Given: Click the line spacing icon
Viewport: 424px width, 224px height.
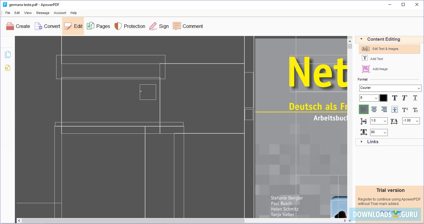Looking at the screenshot, I should pos(364,121).
